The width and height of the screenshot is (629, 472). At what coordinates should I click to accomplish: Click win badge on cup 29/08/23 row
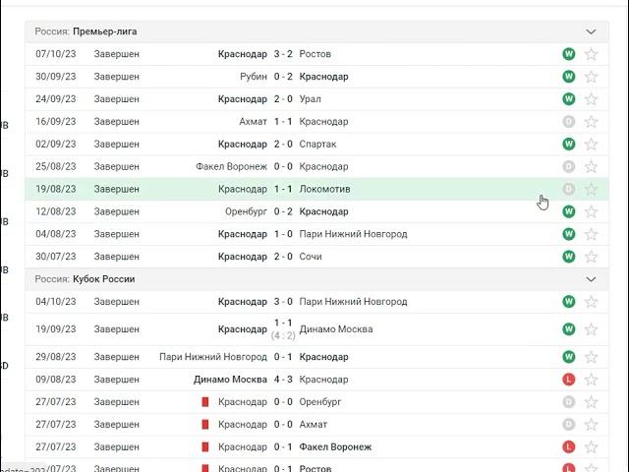click(569, 357)
